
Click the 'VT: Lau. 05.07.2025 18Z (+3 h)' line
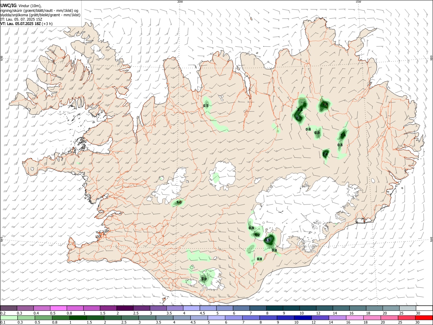(26, 24)
